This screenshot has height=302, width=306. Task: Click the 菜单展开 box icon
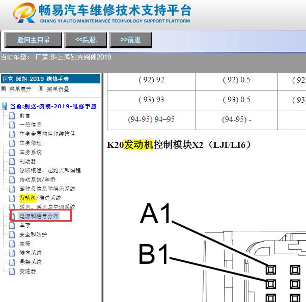[x=4, y=89]
